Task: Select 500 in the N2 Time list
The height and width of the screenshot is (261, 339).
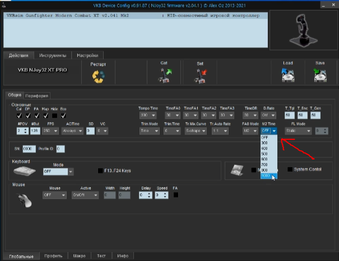Action: click(269, 154)
